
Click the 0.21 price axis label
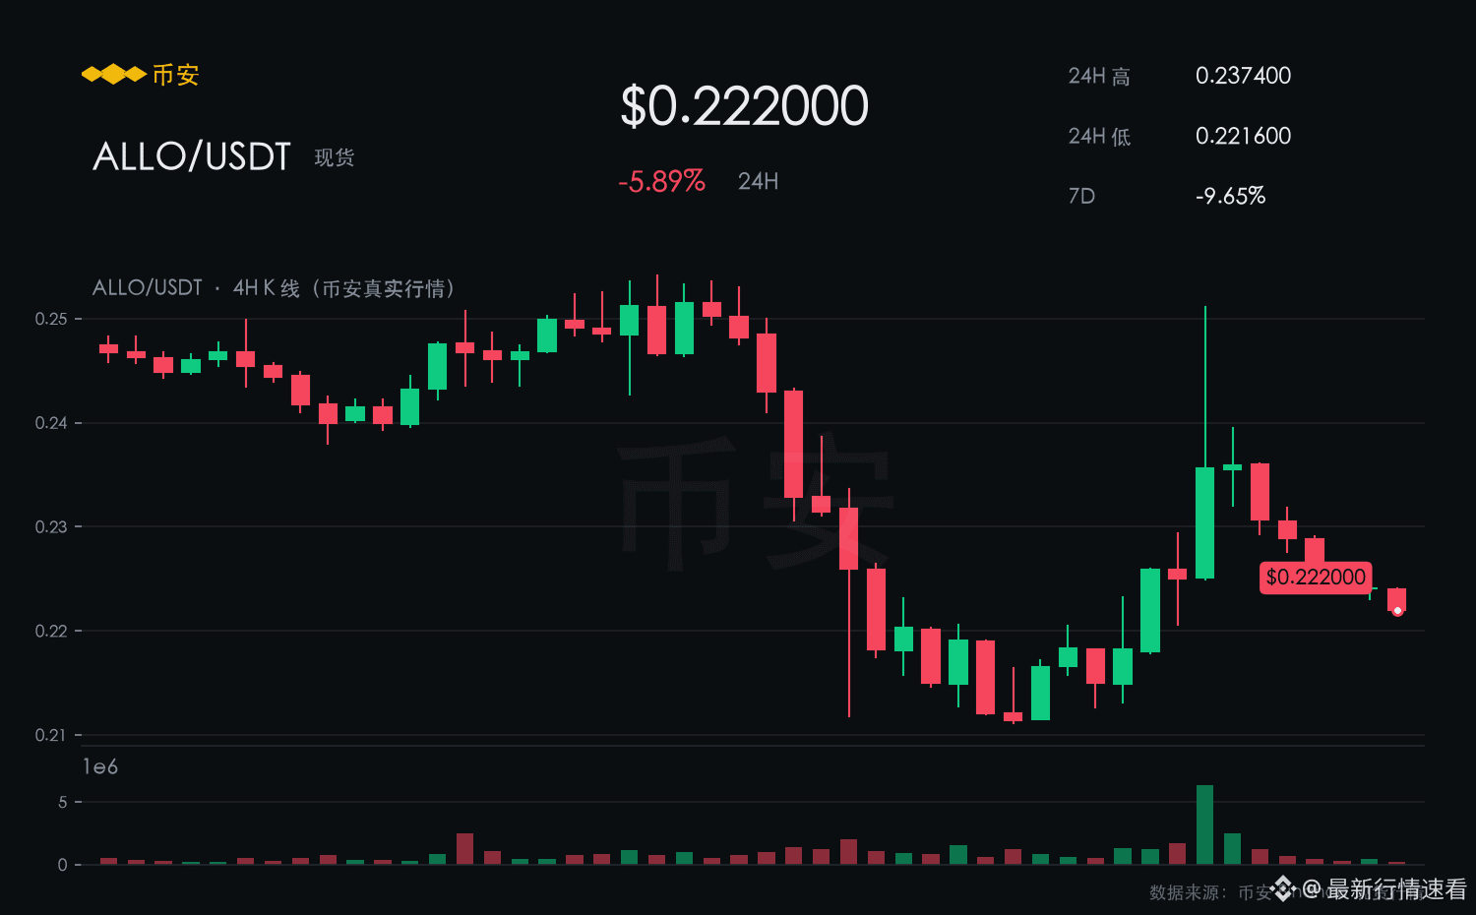[51, 735]
